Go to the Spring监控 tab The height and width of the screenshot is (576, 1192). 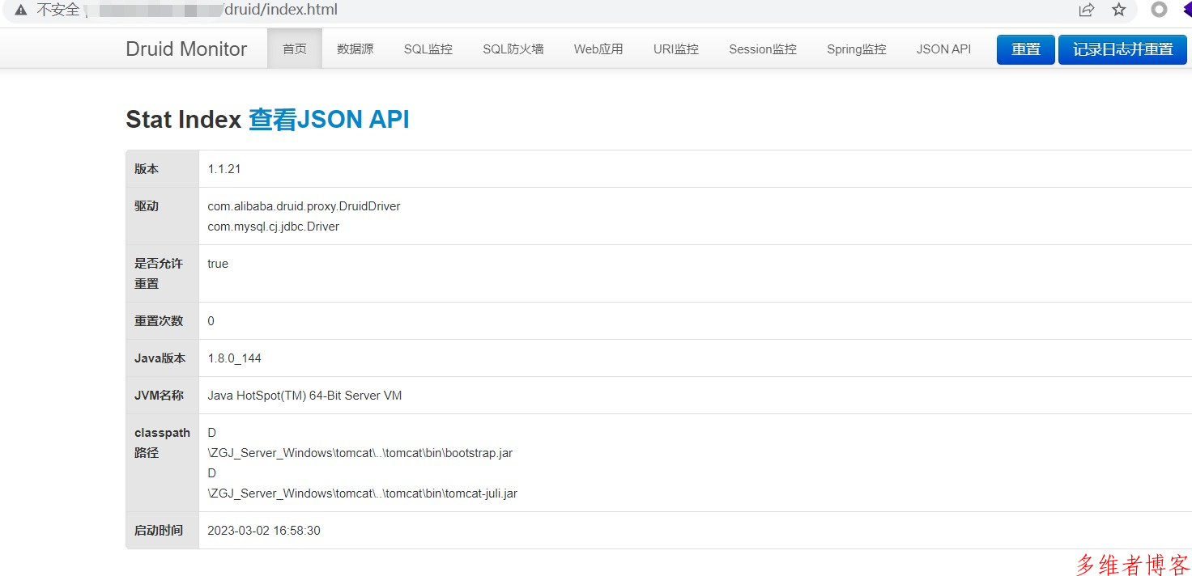pyautogui.click(x=857, y=49)
